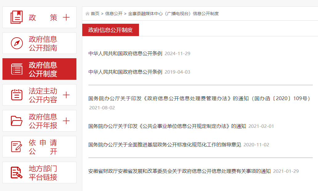Viewport: 318px width, 191px height.
Task: Open 中华人民共和国政府信息公开条例 dated 2019-04-03
Action: (x=125, y=72)
